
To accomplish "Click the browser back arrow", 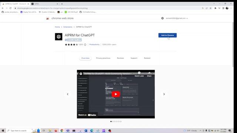I will tap(3, 8).
